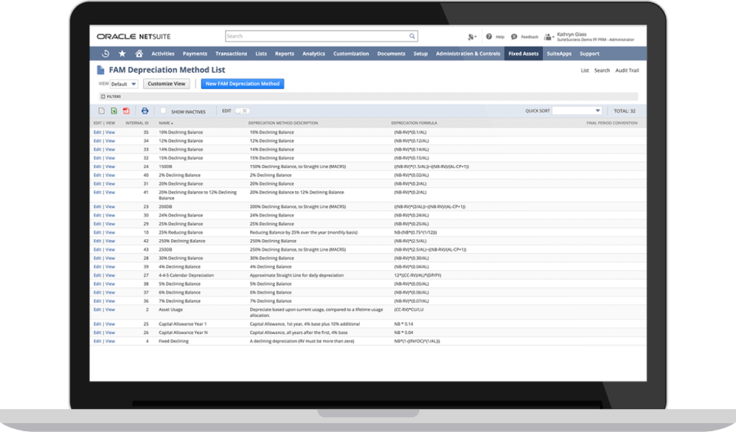Open the Reports menu
The image size is (736, 432).
(x=285, y=54)
